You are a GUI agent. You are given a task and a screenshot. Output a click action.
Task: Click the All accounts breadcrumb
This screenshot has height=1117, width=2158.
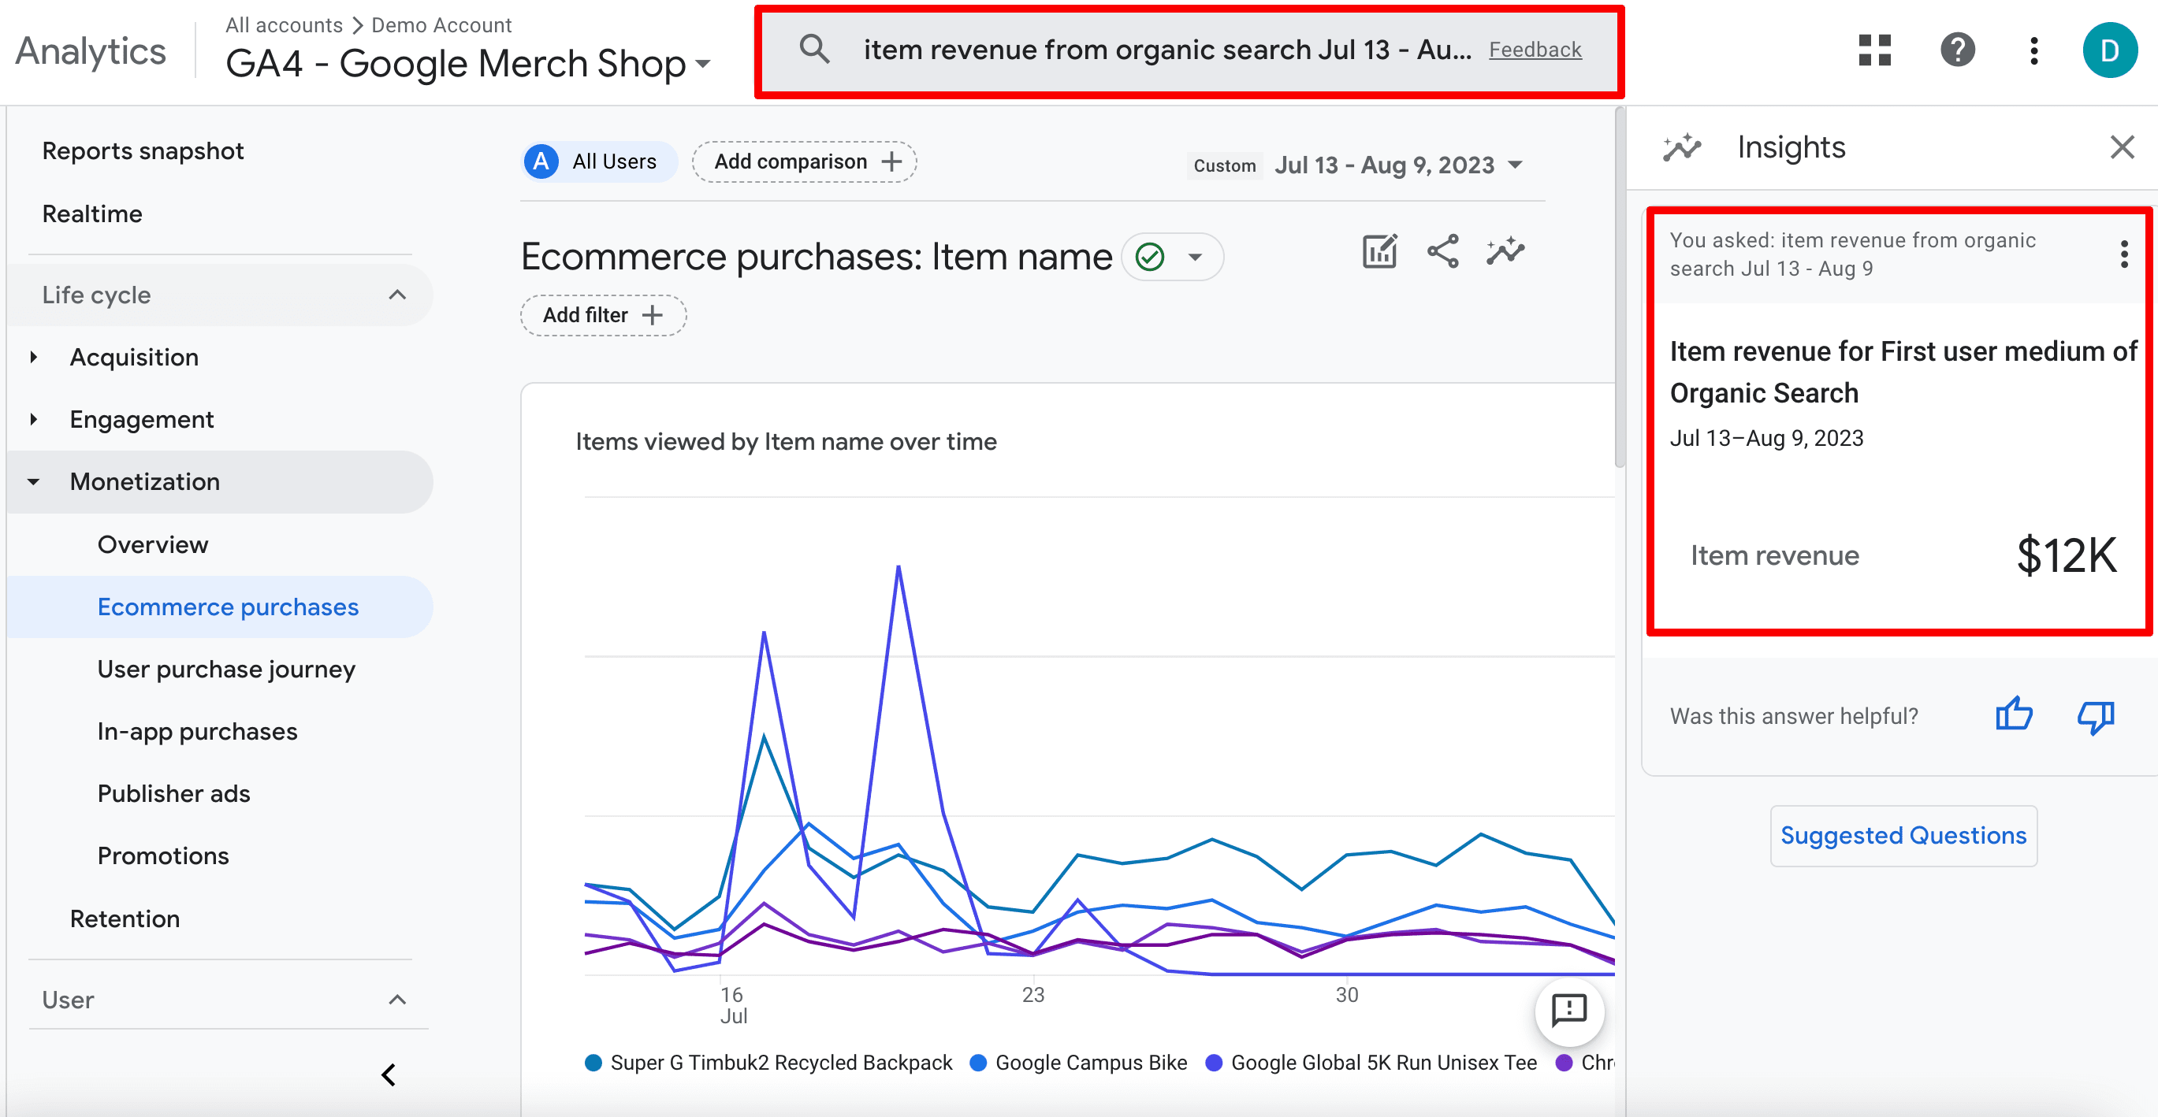pyautogui.click(x=284, y=25)
